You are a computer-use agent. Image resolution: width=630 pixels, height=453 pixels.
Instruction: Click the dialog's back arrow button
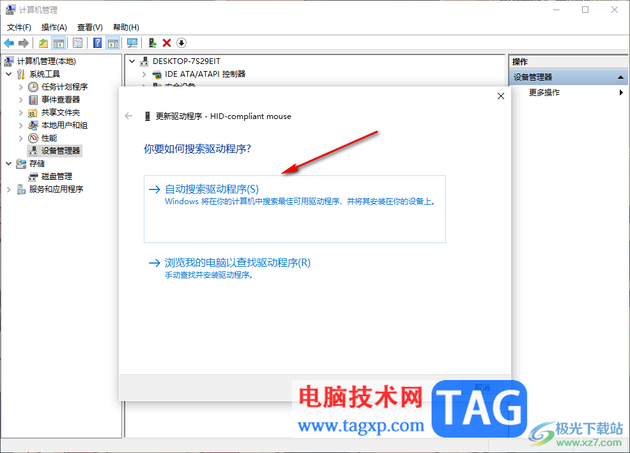(x=128, y=116)
